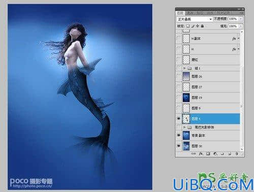The height and width of the screenshot is (192, 254).
Task: Show layer 图层 26
Action: tap(178, 77)
